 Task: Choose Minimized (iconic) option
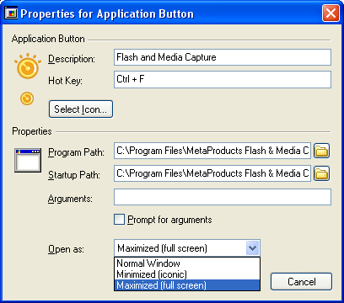[x=187, y=274]
